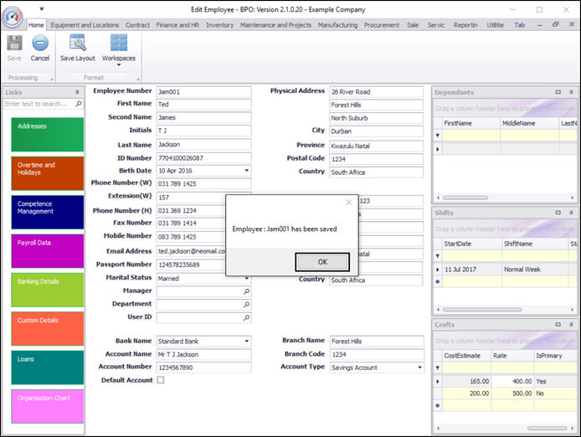This screenshot has height=437, width=581.
Task: Open the Inventory ribbon tab
Action: click(x=220, y=25)
